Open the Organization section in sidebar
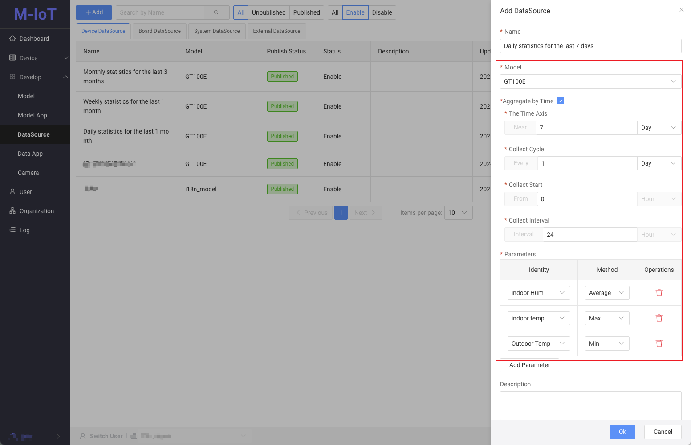This screenshot has height=445, width=691. coord(37,211)
